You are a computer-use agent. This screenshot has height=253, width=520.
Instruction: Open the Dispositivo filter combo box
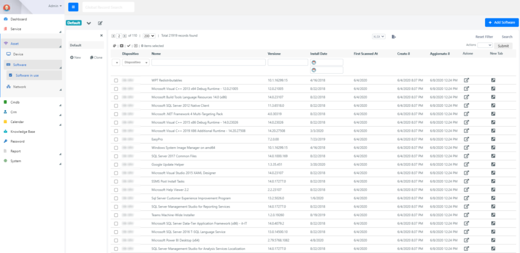136,62
